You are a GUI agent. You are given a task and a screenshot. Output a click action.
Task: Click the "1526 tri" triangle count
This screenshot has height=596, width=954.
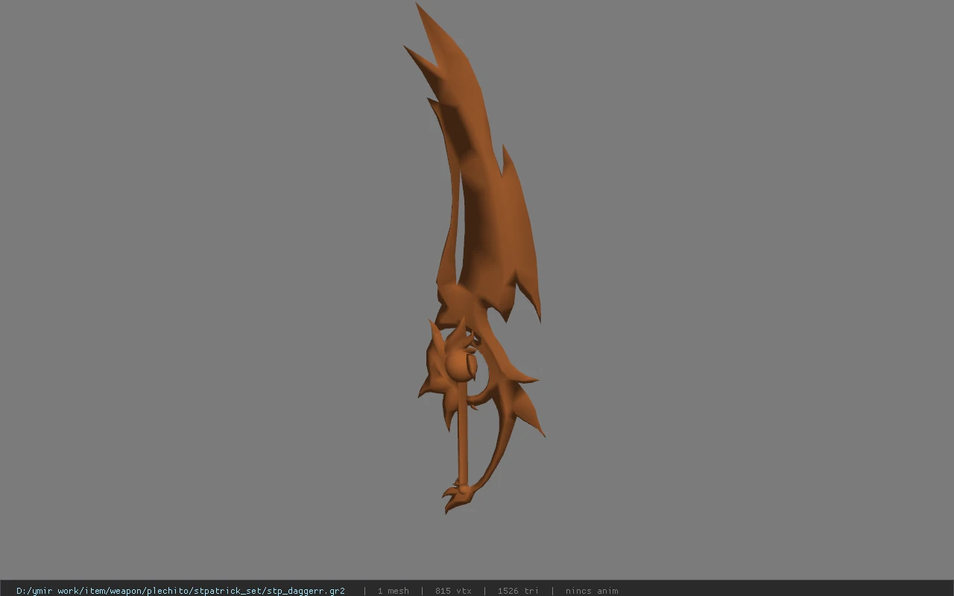tap(518, 591)
